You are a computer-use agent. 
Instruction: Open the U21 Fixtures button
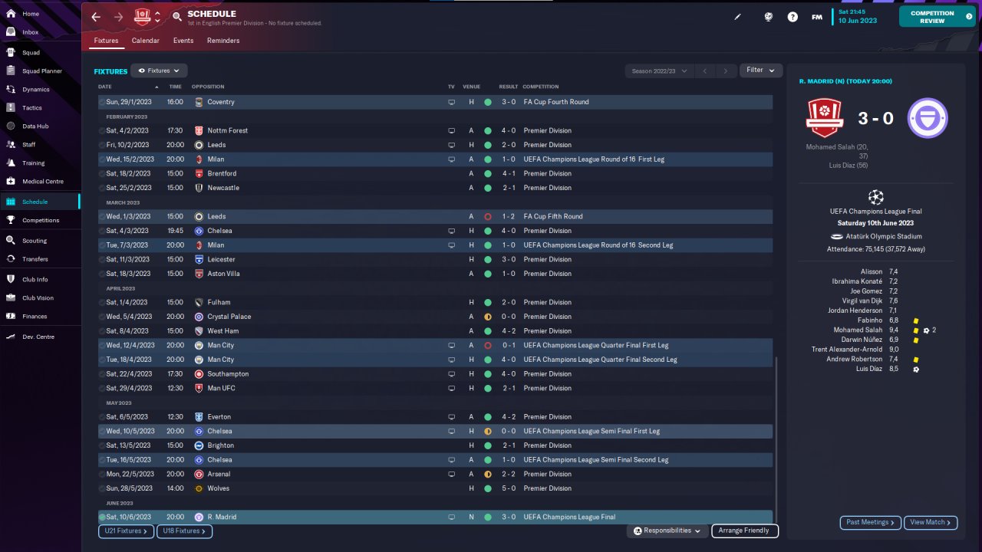point(126,531)
